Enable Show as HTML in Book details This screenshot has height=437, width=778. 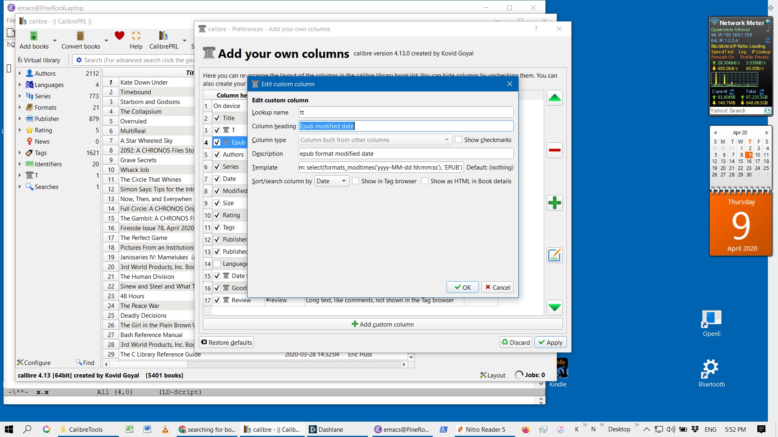point(425,181)
